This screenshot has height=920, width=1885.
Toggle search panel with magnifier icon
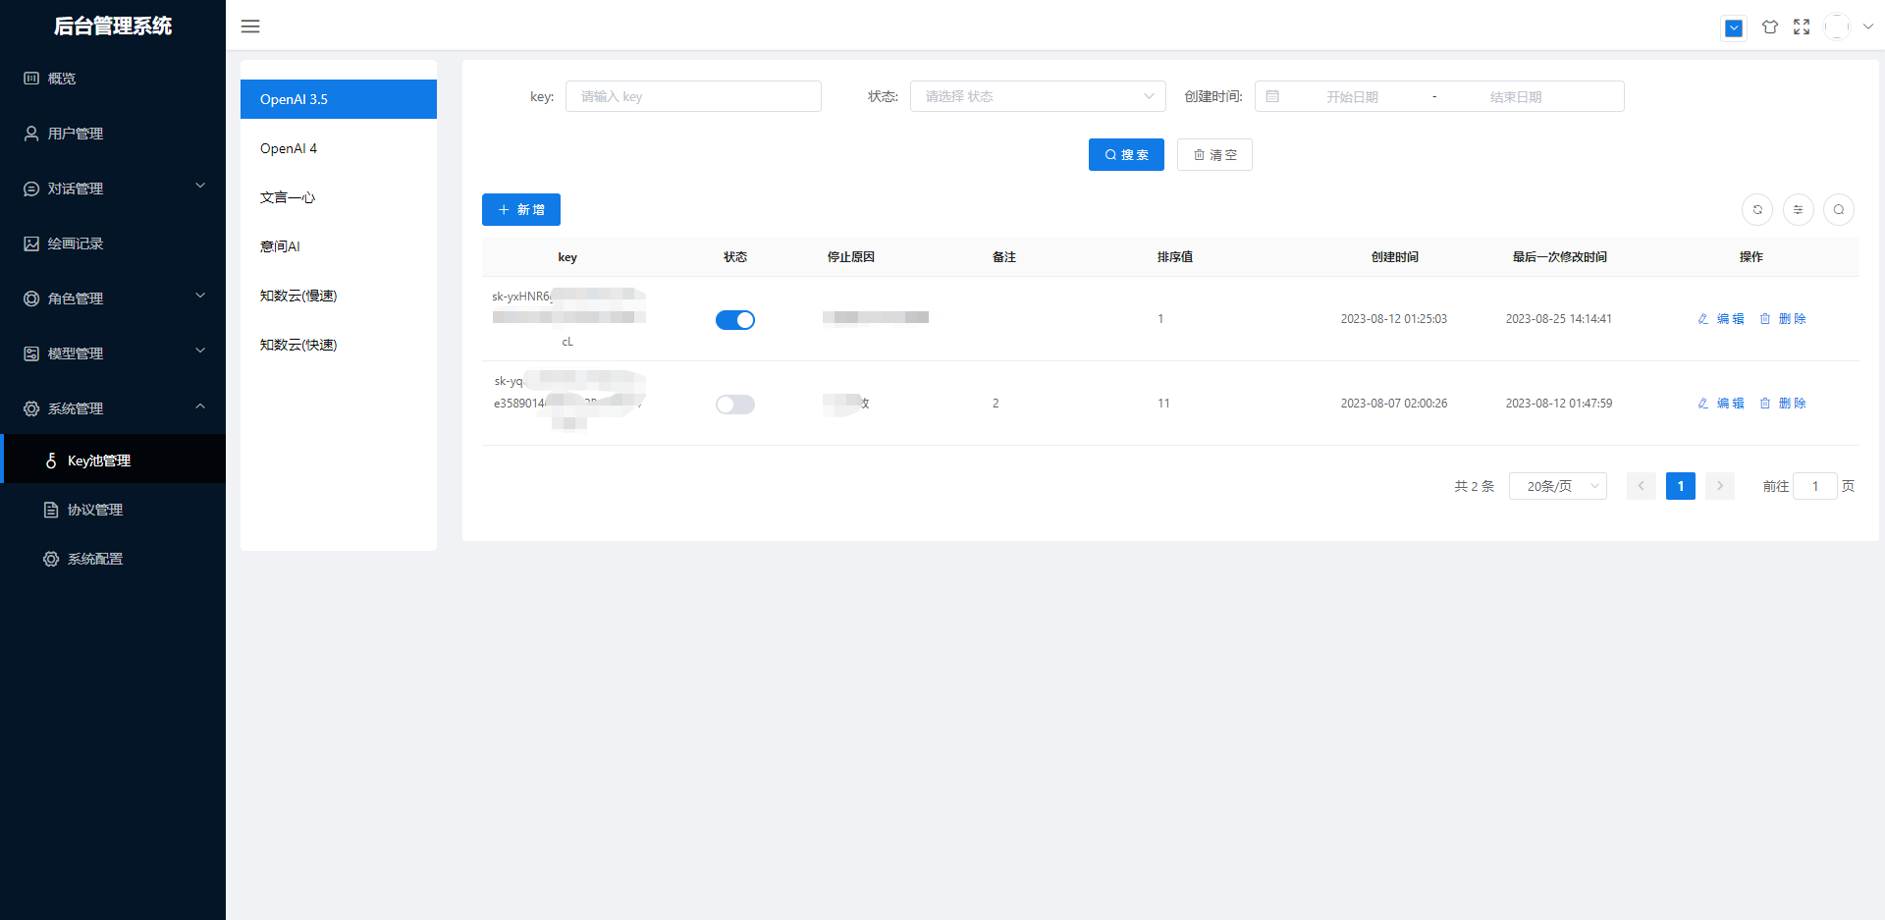pos(1838,209)
